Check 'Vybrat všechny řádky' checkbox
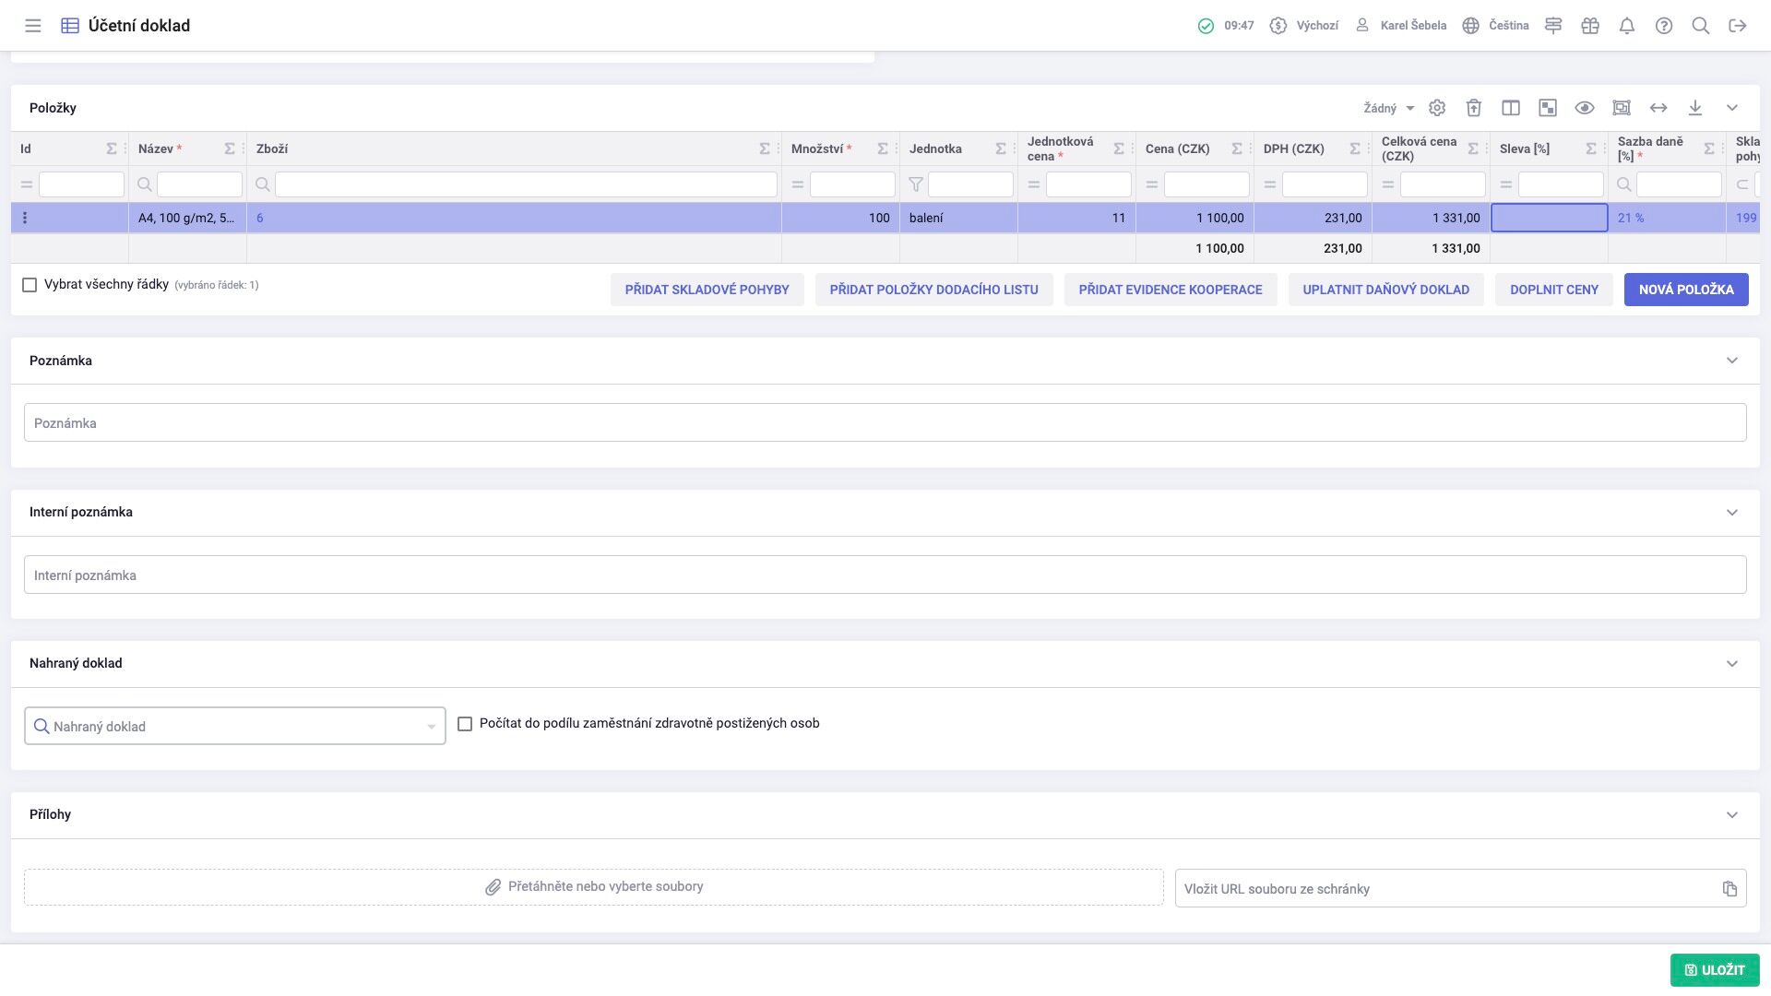 click(30, 285)
